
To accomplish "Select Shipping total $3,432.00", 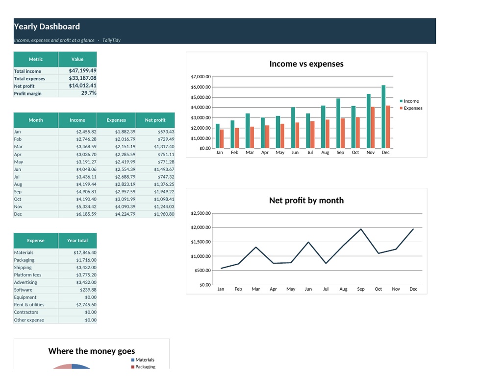I will [77, 268].
